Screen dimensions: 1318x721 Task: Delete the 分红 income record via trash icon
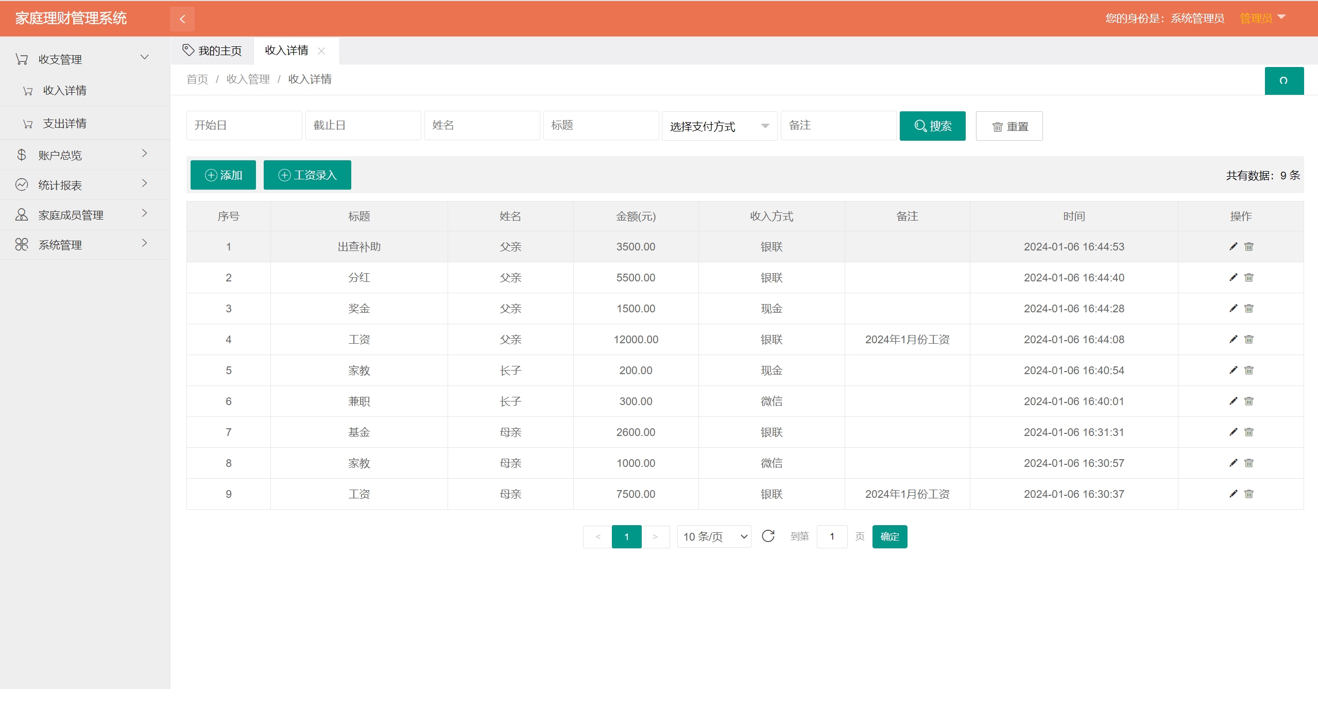pyautogui.click(x=1249, y=277)
